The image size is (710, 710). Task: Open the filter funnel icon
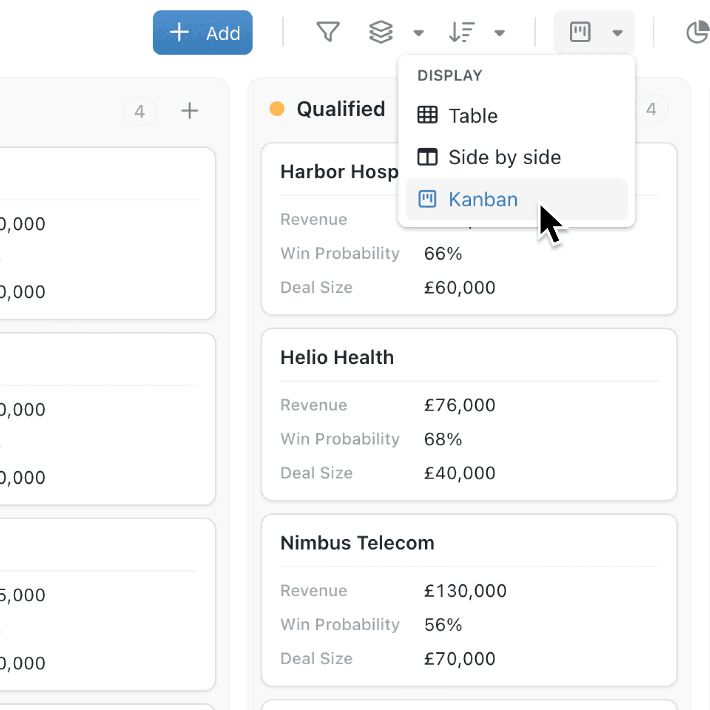click(x=328, y=32)
